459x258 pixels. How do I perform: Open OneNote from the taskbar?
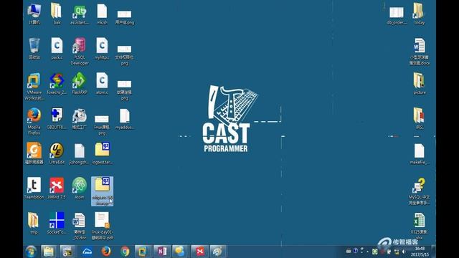pyautogui.click(x=161, y=252)
